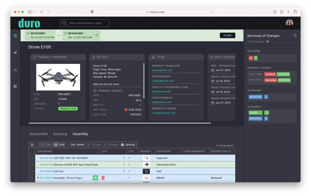The image size is (311, 196).
Task: Open the triangle change-order icon in sidebar
Action: click(15, 70)
